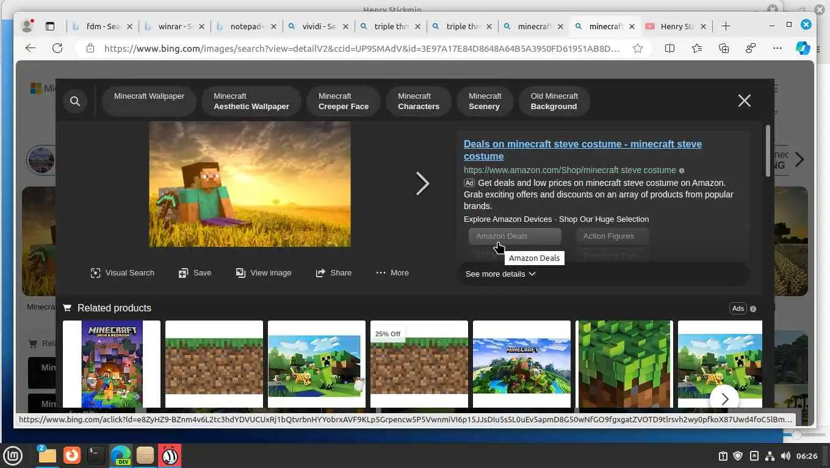
Task: Open Minecraft Java & Bedrock product thumbnail
Action: click(x=112, y=364)
